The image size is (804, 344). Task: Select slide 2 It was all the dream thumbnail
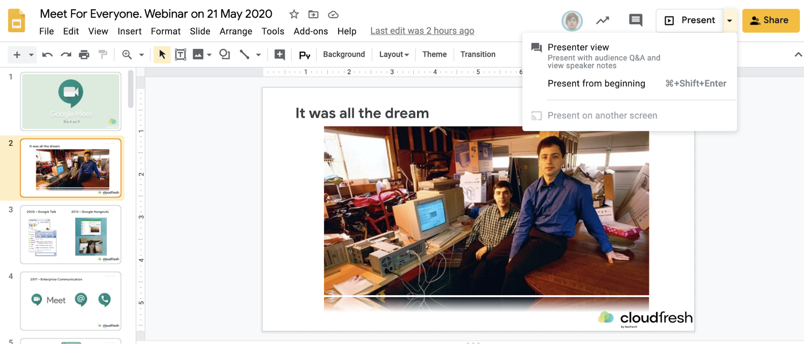click(x=71, y=168)
